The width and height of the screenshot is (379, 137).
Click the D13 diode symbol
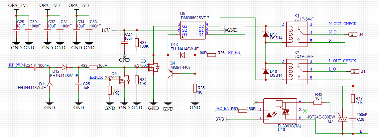pos(183,55)
